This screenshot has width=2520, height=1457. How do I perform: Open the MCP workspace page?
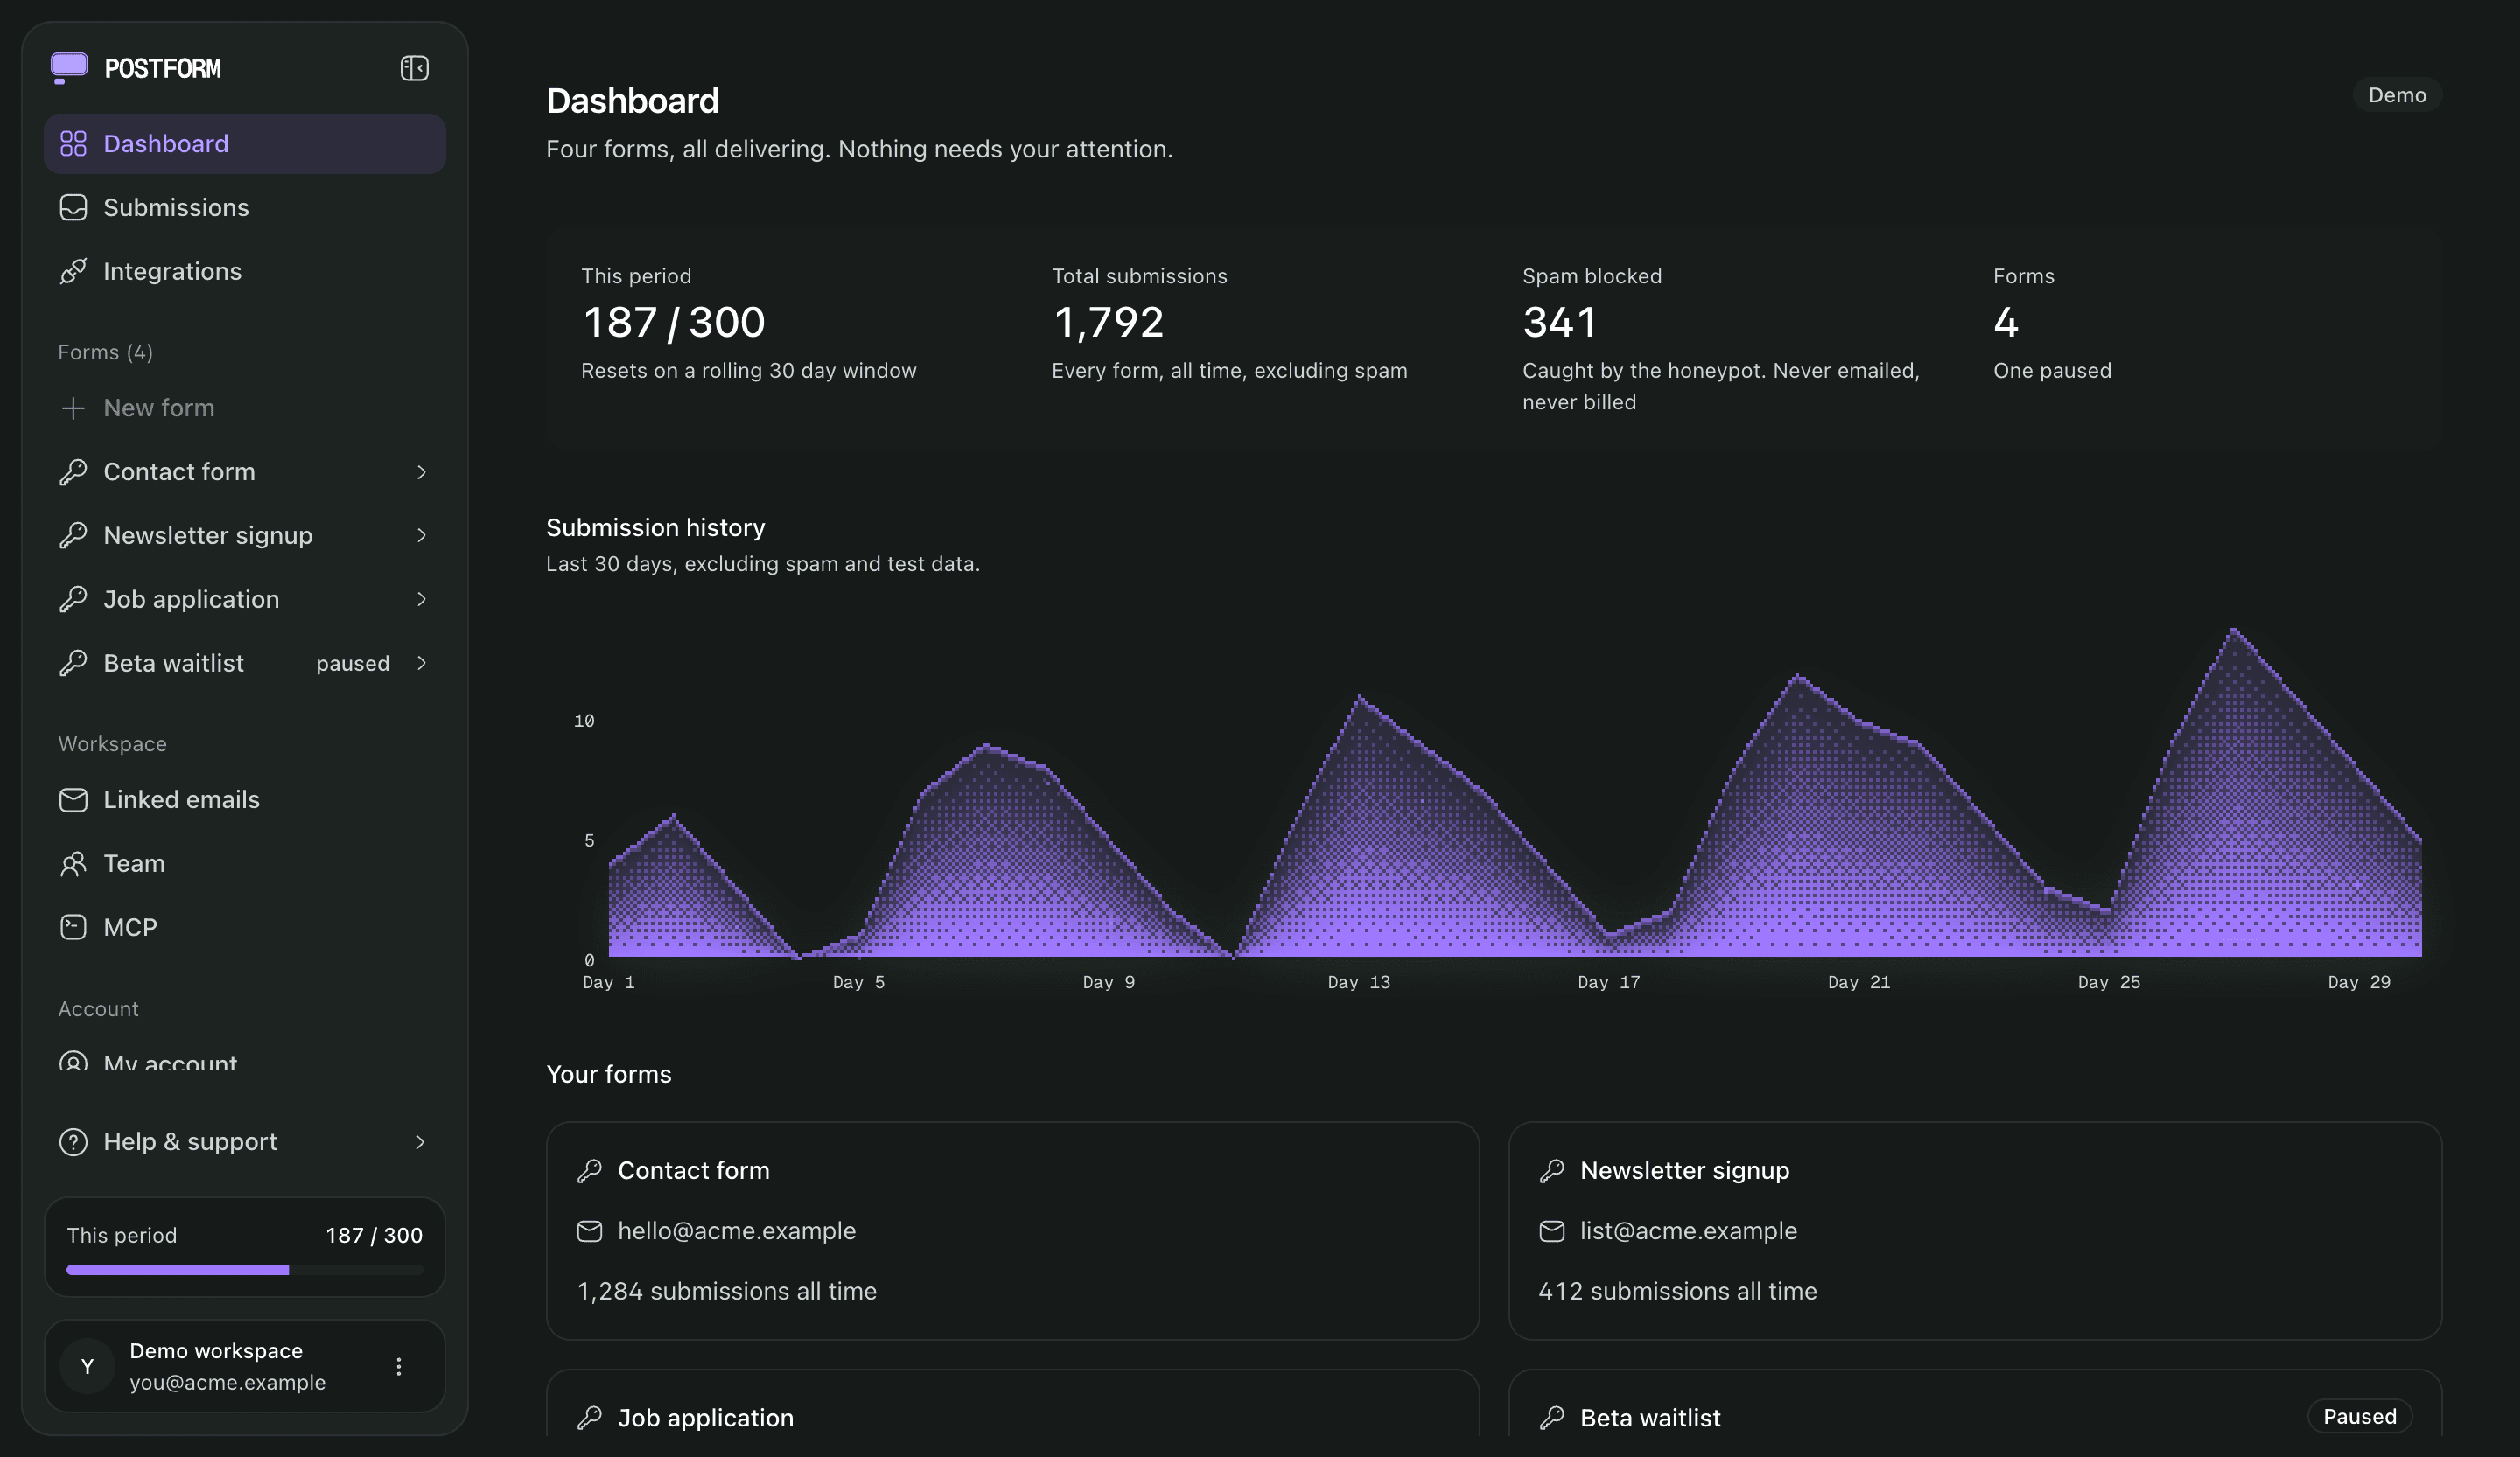(245, 927)
